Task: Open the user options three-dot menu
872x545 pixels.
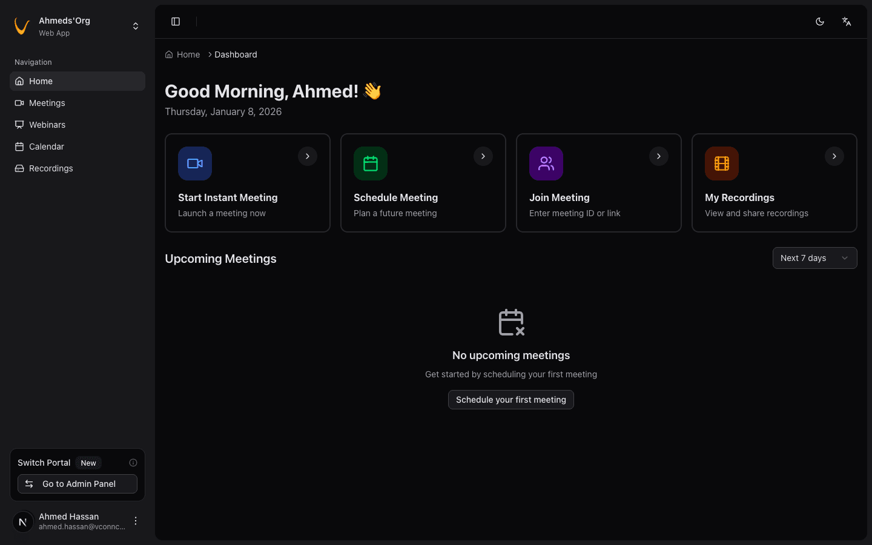Action: coord(136,521)
